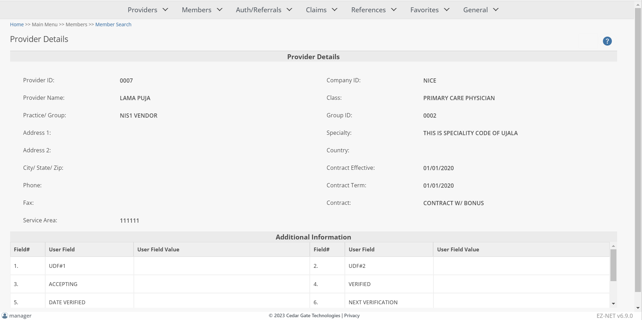Image resolution: width=642 pixels, height=320 pixels.
Task: Click the manager user profile icon
Action: tap(5, 315)
